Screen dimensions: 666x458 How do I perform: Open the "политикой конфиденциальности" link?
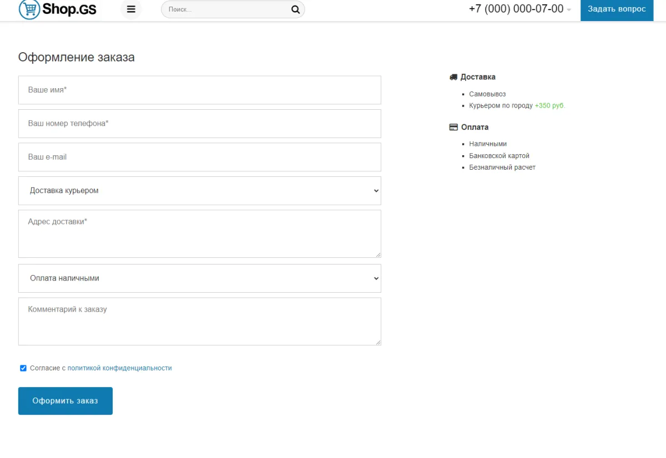119,368
